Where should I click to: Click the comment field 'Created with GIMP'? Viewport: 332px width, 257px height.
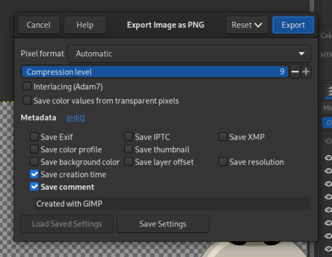click(x=173, y=204)
